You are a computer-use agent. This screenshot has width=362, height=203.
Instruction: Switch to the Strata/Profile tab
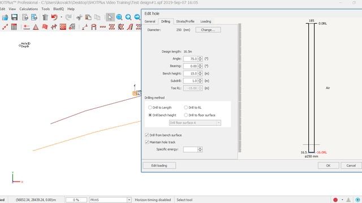[x=185, y=21]
